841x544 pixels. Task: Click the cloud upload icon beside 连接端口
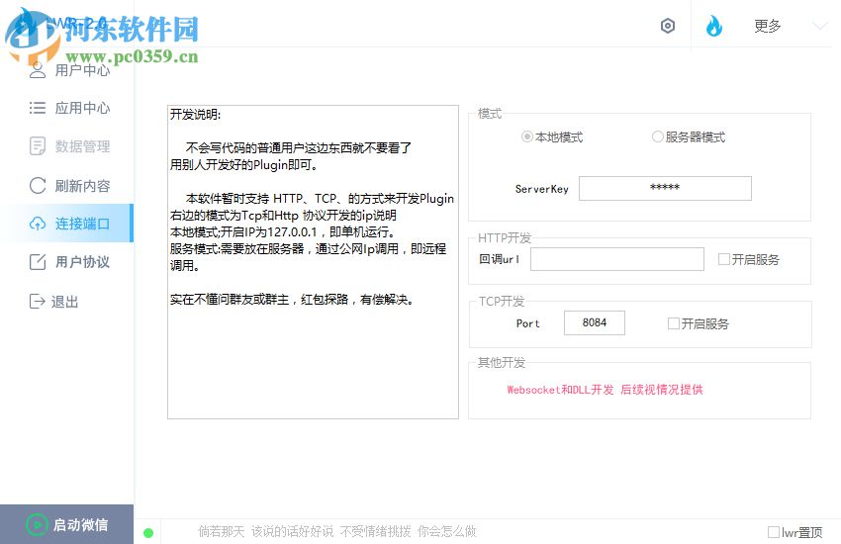pos(38,224)
